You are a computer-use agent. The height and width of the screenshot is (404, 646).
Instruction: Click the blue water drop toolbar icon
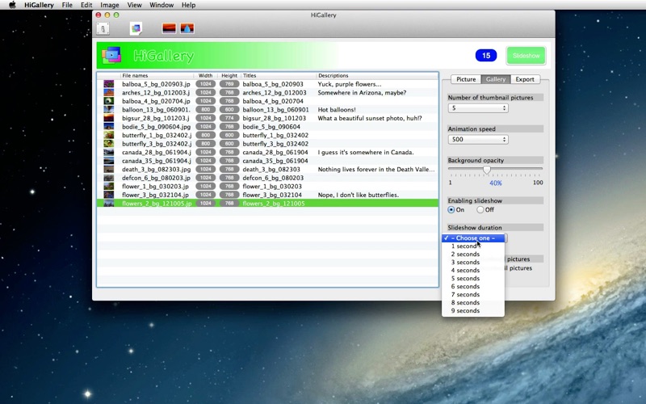tap(187, 28)
